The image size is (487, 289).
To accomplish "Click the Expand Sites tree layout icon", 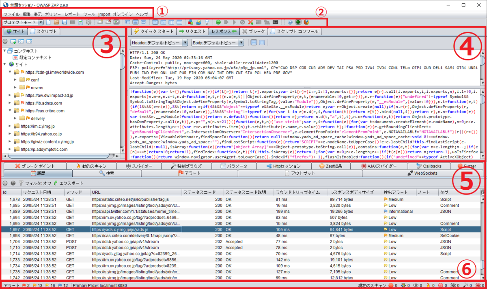I will tap(127, 22).
